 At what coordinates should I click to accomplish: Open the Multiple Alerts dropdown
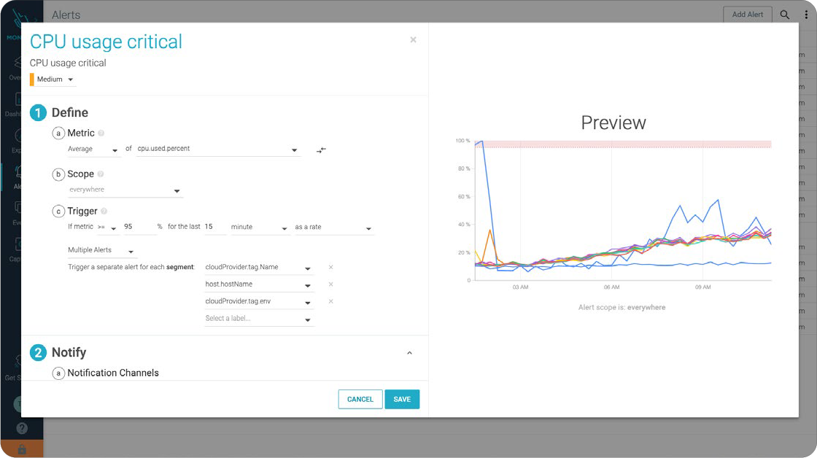click(x=101, y=251)
